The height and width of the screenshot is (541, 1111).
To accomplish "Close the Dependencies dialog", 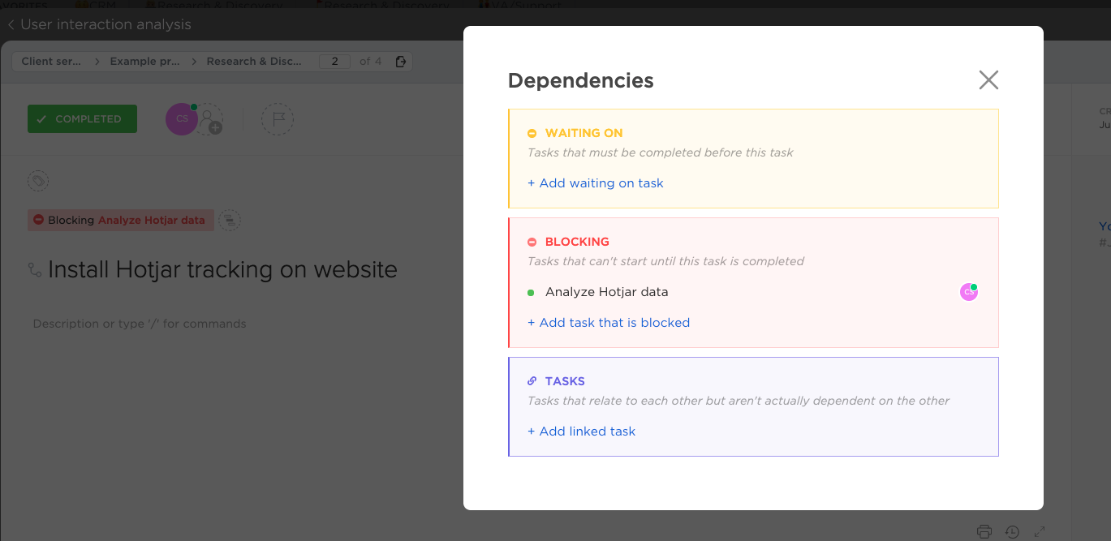I will pos(988,79).
